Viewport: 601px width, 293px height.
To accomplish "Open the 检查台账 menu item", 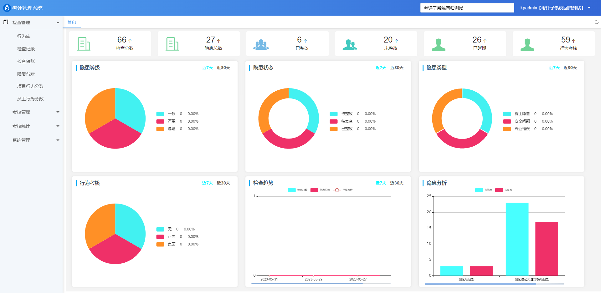I will (26, 61).
